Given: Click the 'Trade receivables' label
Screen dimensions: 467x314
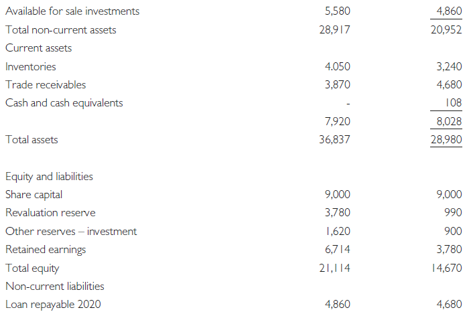Looking at the screenshot, I should click(x=45, y=85).
